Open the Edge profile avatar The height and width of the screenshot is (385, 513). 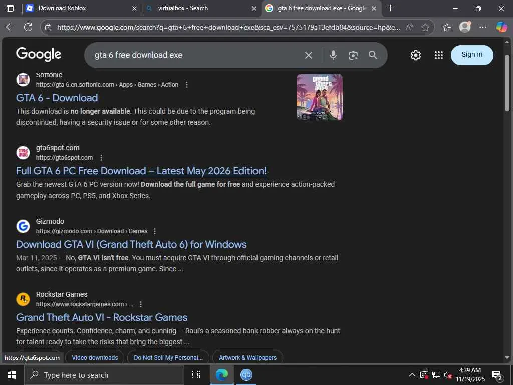click(x=465, y=27)
